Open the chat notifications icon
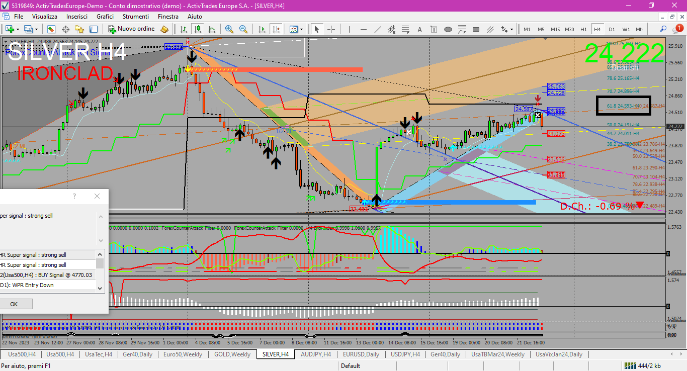 tap(677, 29)
